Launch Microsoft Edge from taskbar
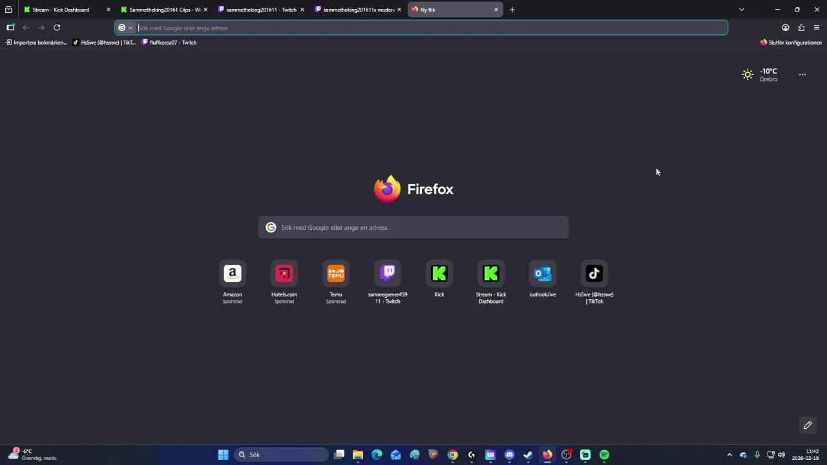Image resolution: width=827 pixels, height=465 pixels. 377,455
